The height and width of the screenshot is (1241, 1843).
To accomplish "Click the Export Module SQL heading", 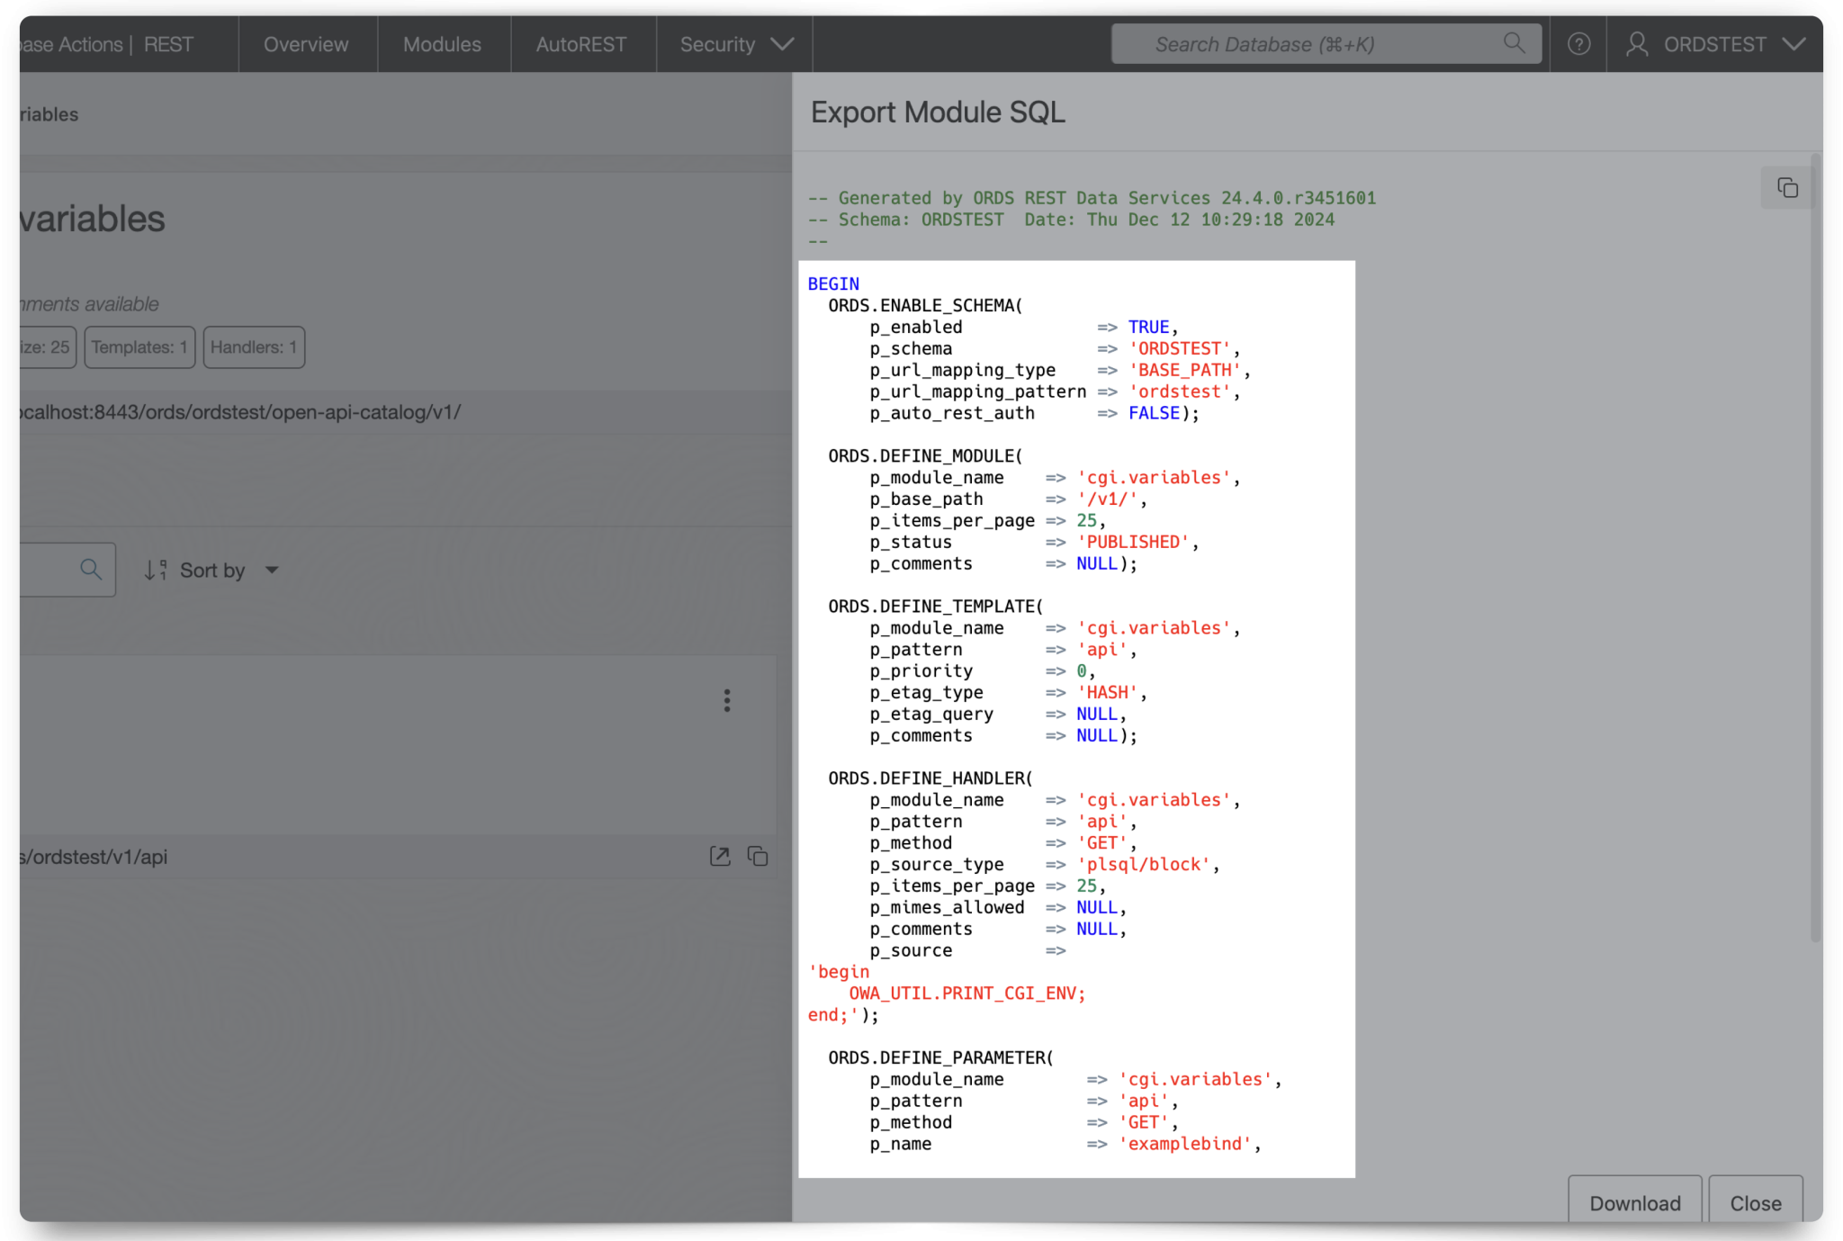I will tap(938, 112).
